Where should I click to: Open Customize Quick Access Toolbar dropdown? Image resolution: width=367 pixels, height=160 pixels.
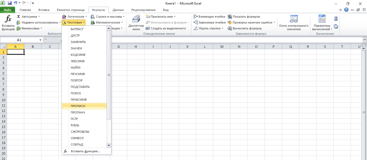point(33,3)
